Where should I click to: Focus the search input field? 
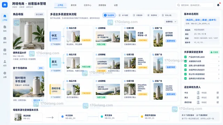(x=195, y=5)
